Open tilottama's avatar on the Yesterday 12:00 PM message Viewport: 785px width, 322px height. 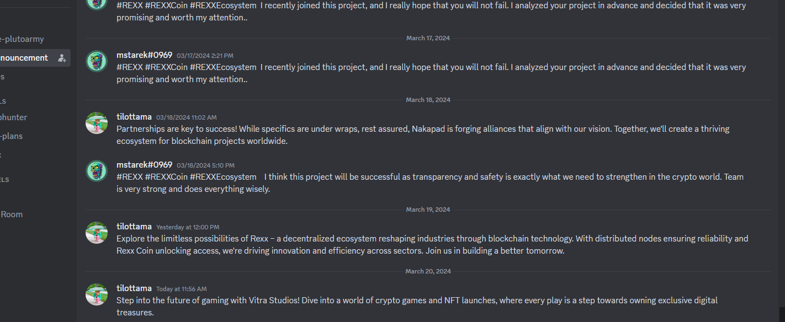97,233
